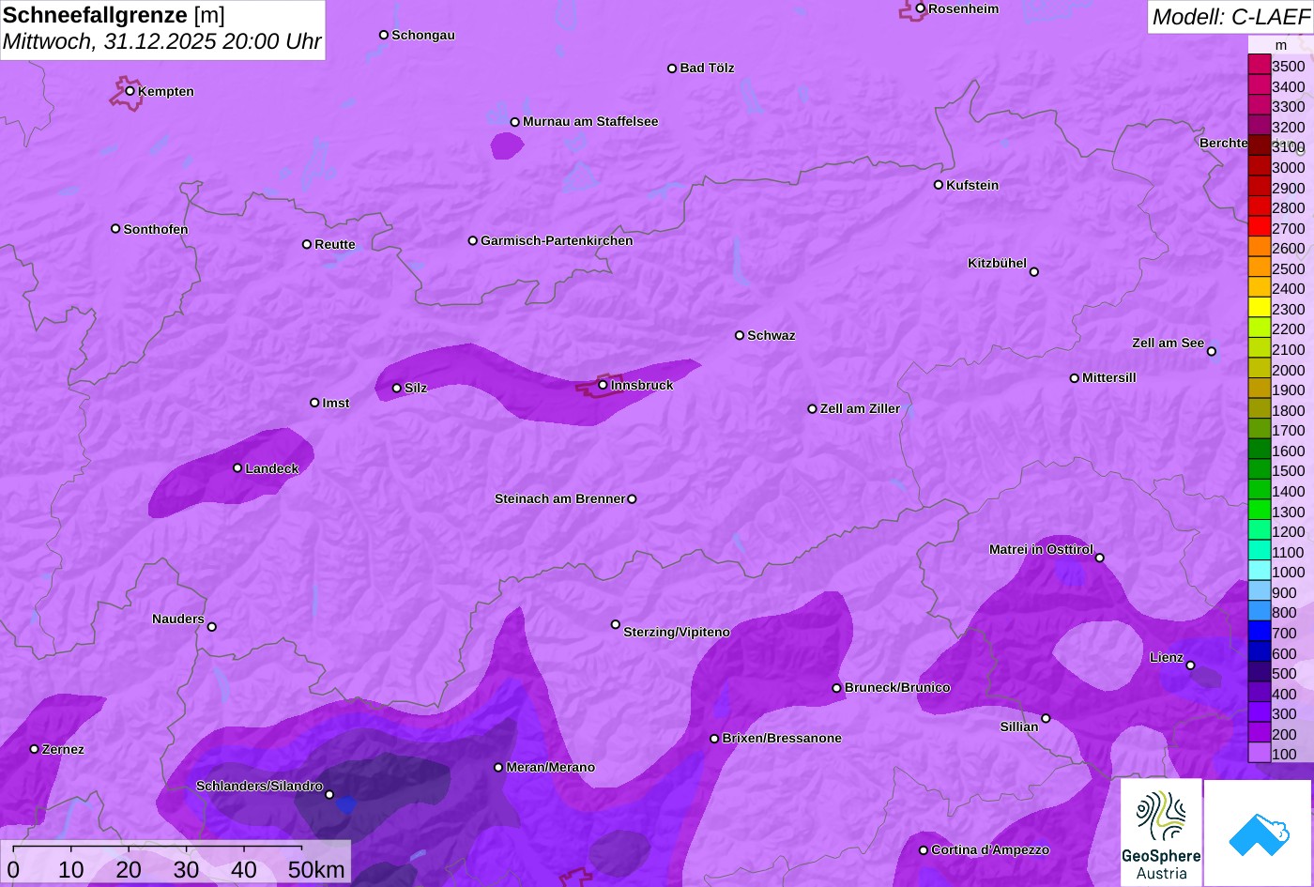Screen dimensions: 1314x887
Task: Select the Landeck marker dot
Action: pyautogui.click(x=237, y=468)
